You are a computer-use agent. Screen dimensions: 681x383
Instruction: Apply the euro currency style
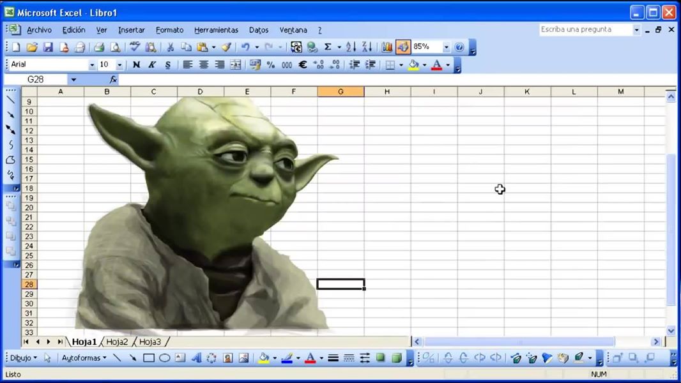click(303, 65)
